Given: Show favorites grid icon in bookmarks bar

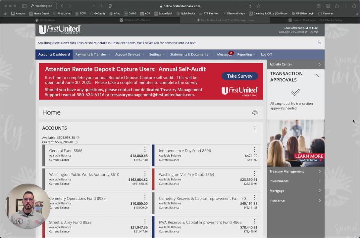Looking at the screenshot, I should [x=5, y=14].
